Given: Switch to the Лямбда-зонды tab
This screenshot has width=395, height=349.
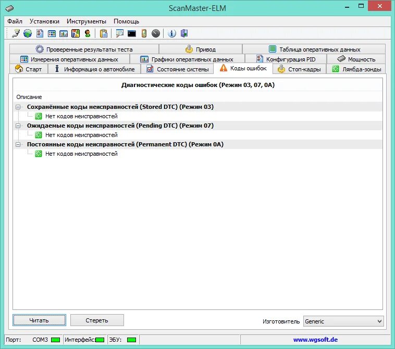Looking at the screenshot, I should tap(356, 69).
